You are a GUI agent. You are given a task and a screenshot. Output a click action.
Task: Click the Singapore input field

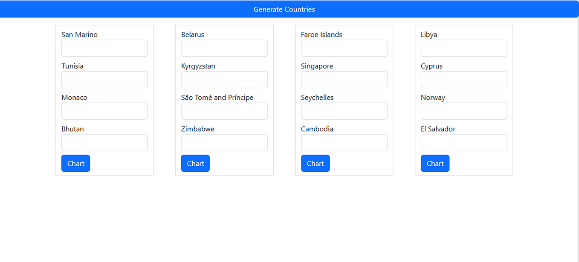[344, 80]
